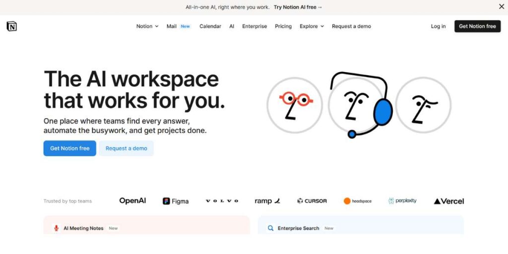Click the Vercel logo
508x254 pixels.
coord(448,201)
